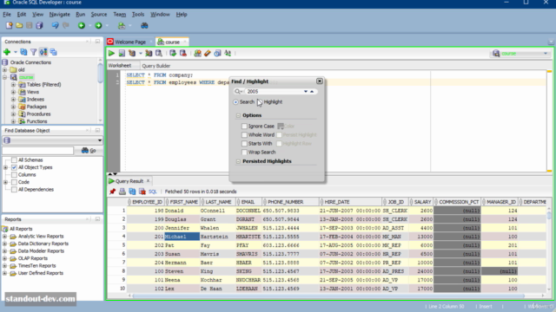
Task: Open the Find Database Object connection dropdown
Action: pos(100,140)
